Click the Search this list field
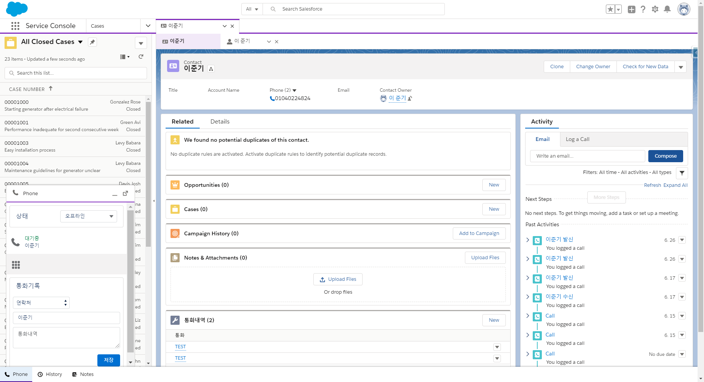The width and height of the screenshot is (704, 382). (76, 73)
